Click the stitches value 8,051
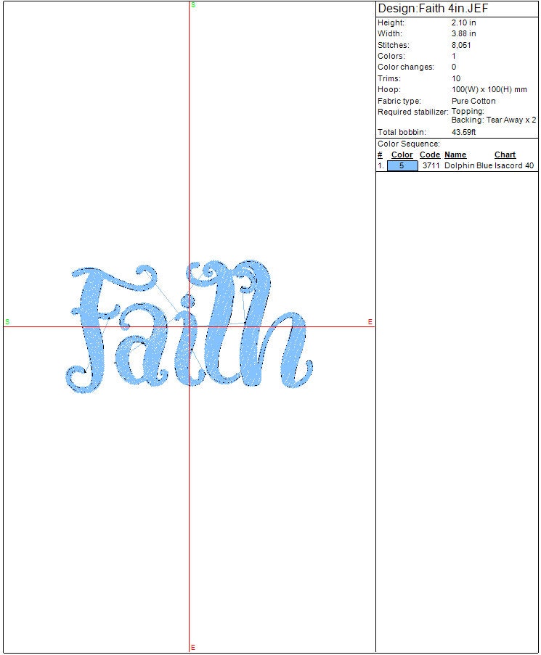The width and height of the screenshot is (541, 655). click(x=461, y=45)
